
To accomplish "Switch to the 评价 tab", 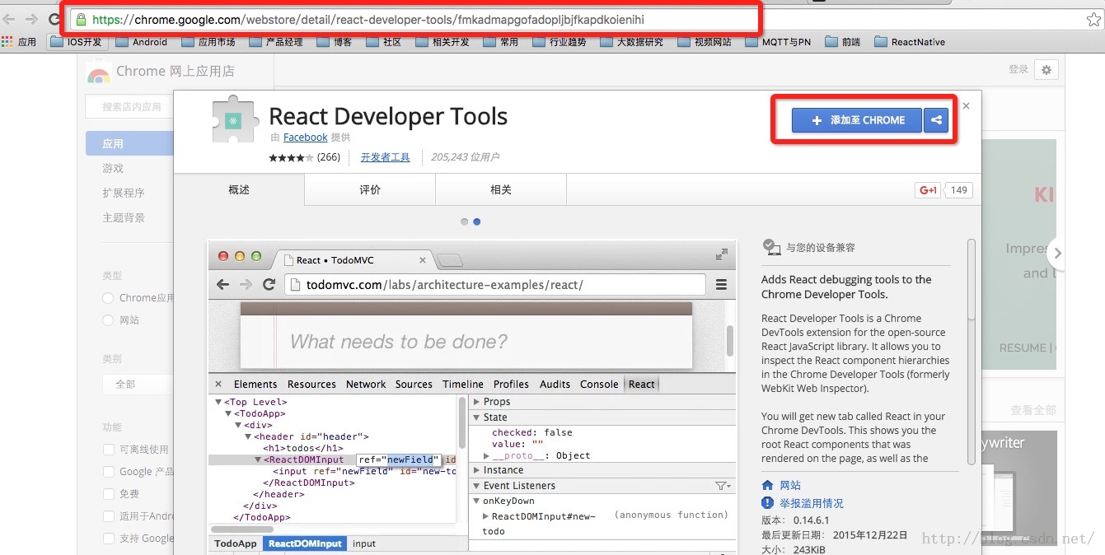I will [x=370, y=190].
